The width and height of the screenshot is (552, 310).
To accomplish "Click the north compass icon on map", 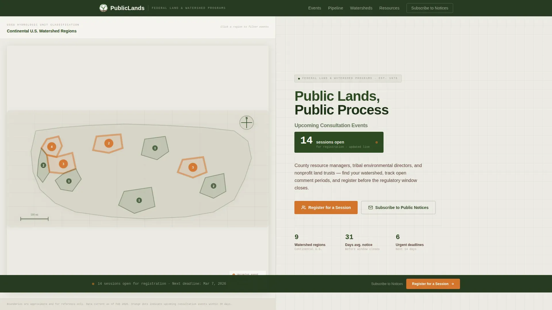I will 247,123.
